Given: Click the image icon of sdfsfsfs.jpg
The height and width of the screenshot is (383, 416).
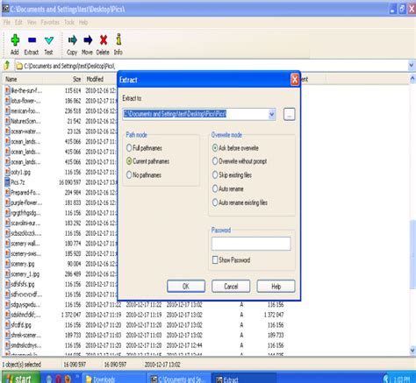Looking at the screenshot, I should [7, 284].
